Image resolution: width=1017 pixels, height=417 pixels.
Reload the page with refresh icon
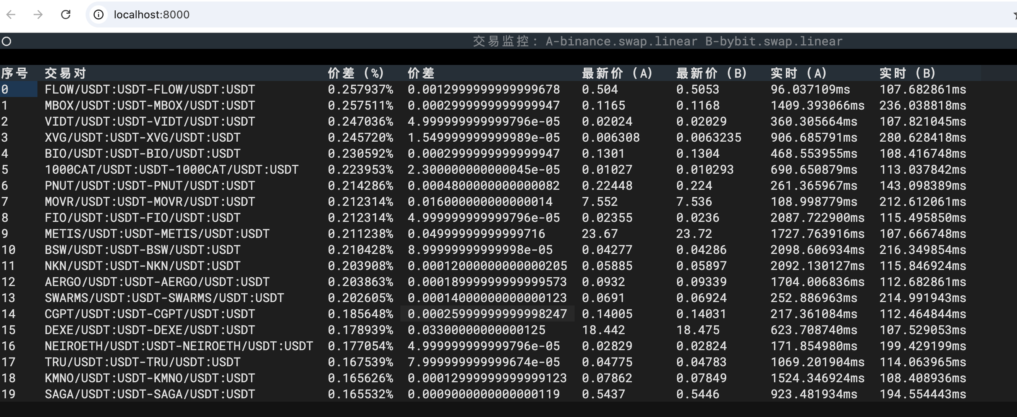pos(66,15)
